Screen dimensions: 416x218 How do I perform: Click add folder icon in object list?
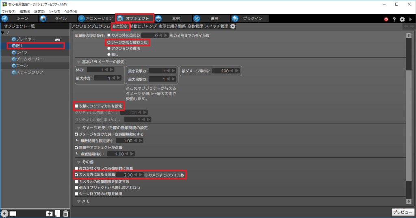[49, 214]
